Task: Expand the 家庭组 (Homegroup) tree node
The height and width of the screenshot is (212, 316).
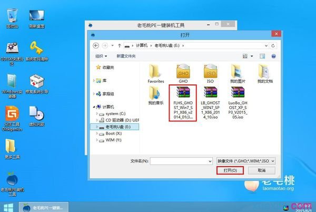Action: [x=94, y=94]
